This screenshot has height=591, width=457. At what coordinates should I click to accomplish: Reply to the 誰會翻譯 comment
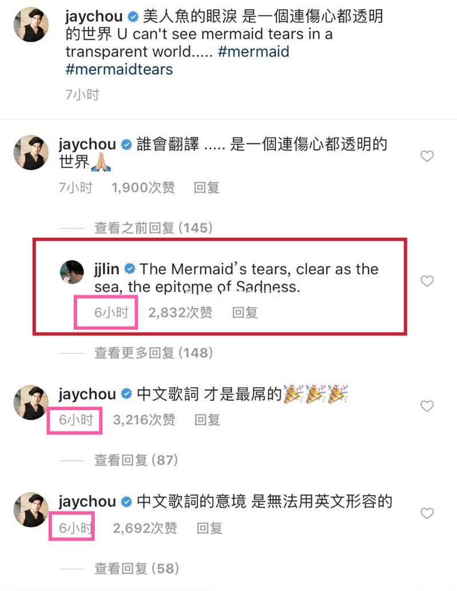(206, 187)
